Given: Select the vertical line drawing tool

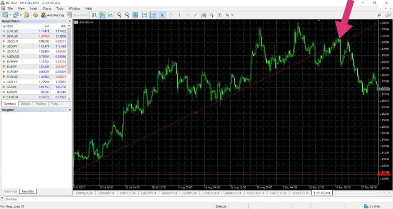Looking at the screenshot, I should pyautogui.click(x=180, y=15).
